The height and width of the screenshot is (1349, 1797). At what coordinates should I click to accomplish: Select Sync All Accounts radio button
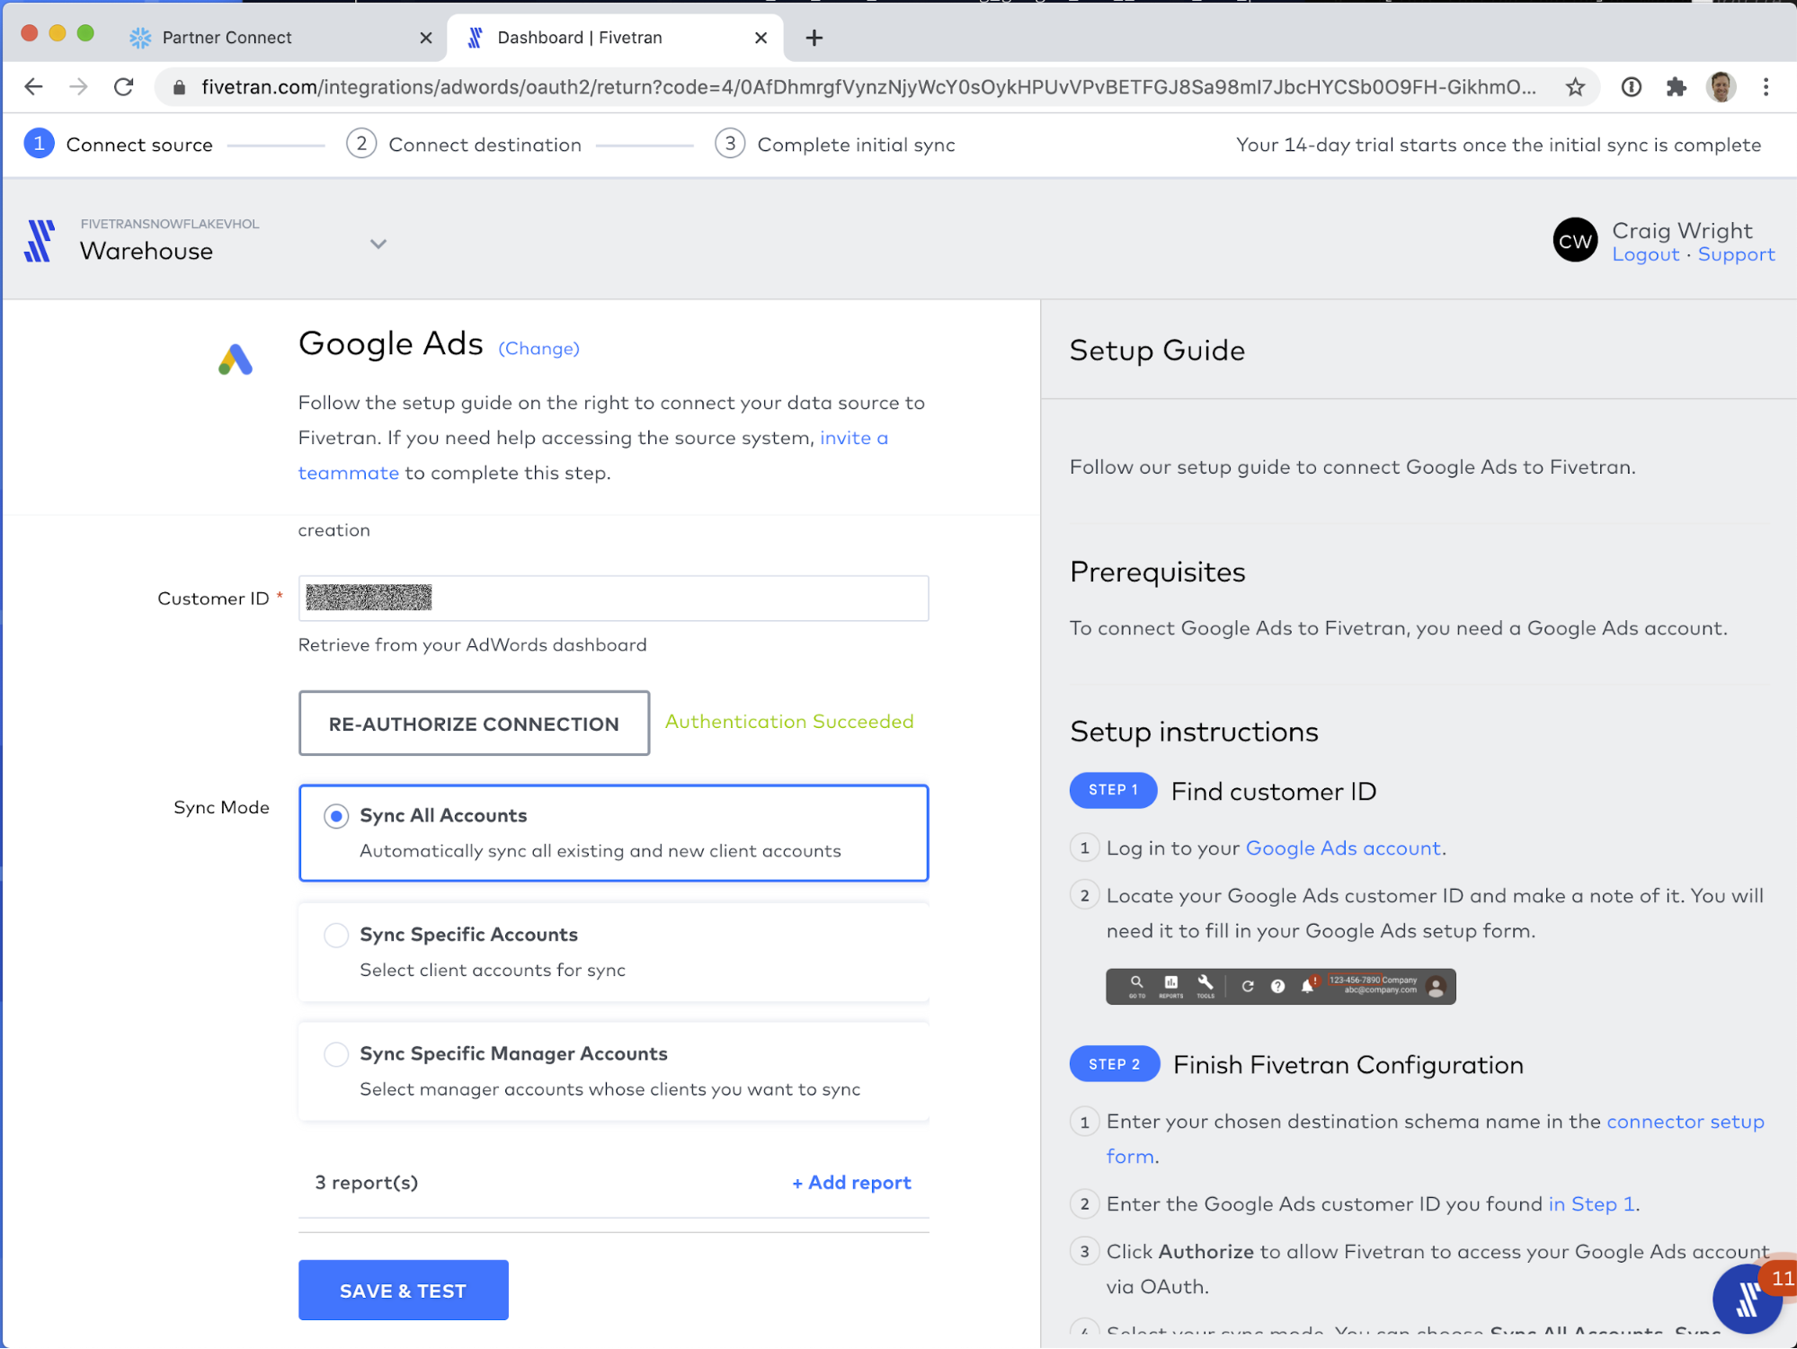click(336, 816)
